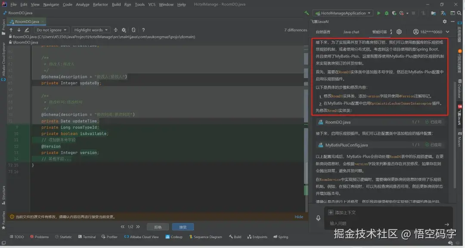Open the File menu
This screenshot has width=465, height=248.
[14, 4]
